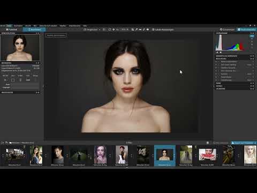Collapse the image info palette

[x=36, y=63]
